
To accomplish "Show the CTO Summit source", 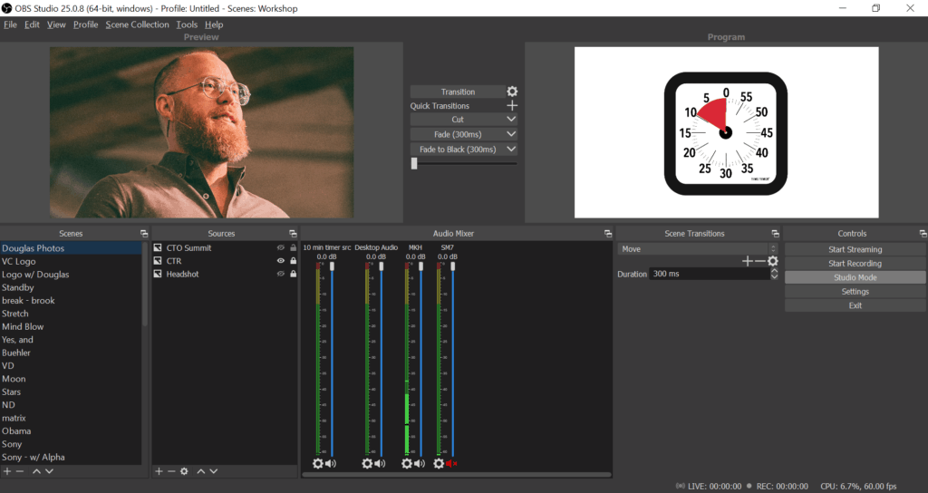I will 280,247.
